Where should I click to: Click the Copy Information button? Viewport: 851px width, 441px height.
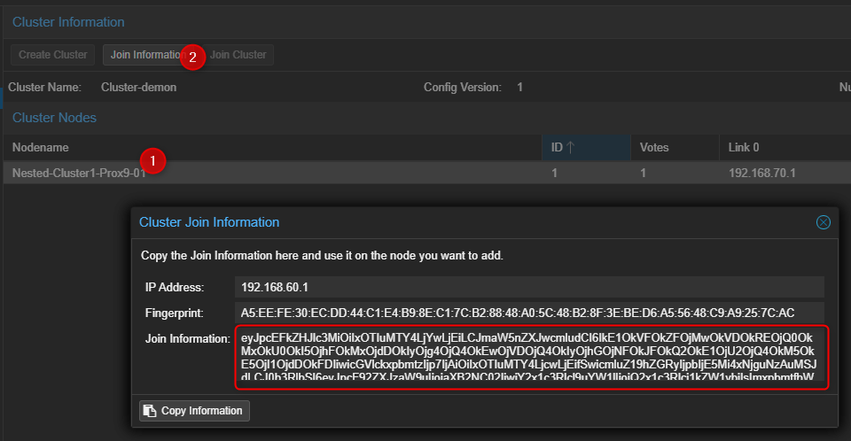[194, 411]
